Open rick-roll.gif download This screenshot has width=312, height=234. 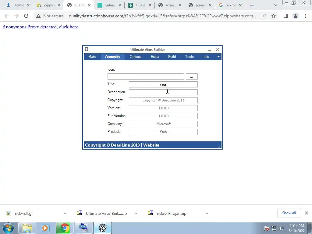24,213
